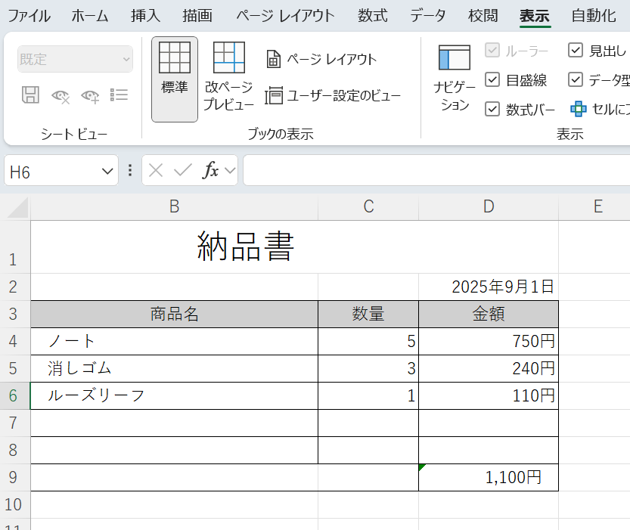Switch to the ホーム ribbon tab
Screen dimensions: 630x530
[90, 16]
